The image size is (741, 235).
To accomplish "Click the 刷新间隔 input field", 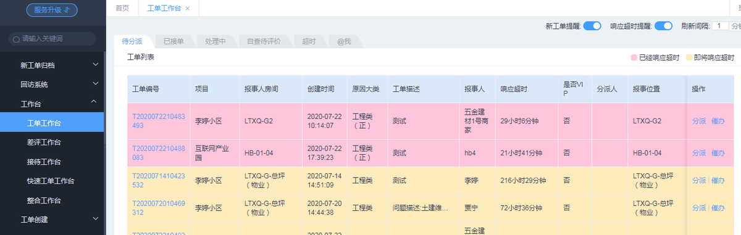I will click(x=720, y=26).
